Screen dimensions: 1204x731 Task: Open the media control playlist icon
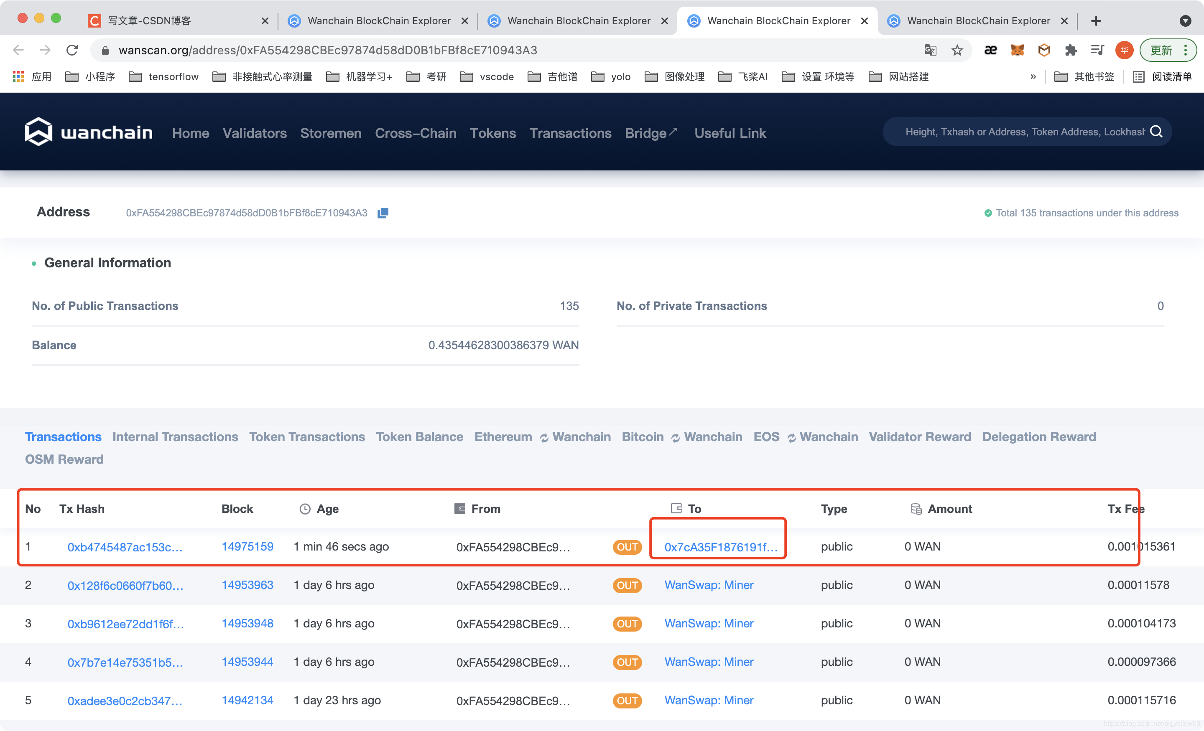click(1097, 50)
